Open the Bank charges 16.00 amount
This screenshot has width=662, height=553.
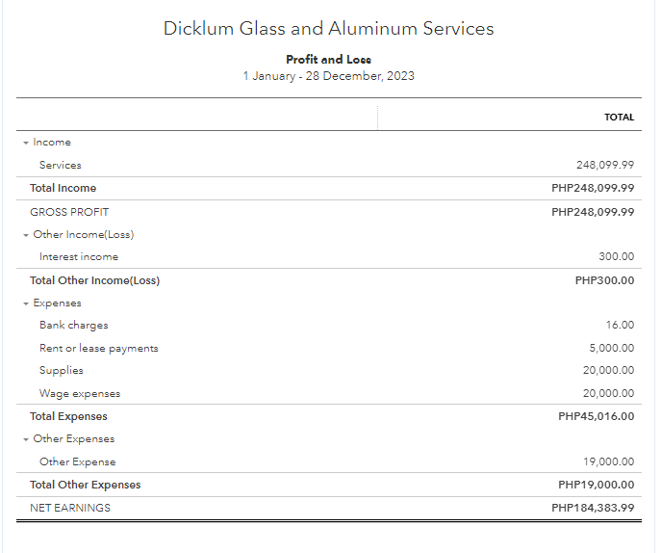pyautogui.click(x=620, y=326)
